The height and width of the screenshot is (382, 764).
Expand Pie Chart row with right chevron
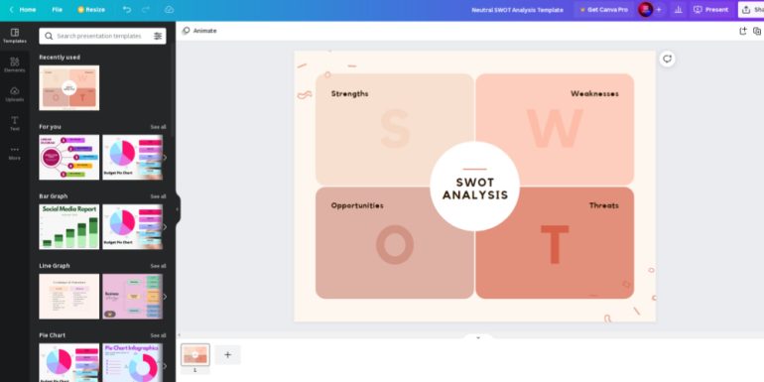coord(165,366)
